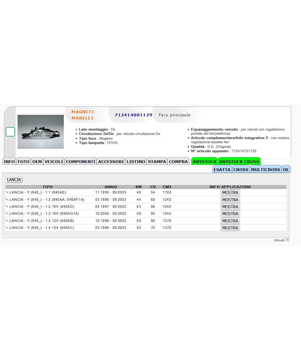The height and width of the screenshot is (351, 301).
Task: Click magnifier icon beside Y 1.4 12V (840AB)
Action: coord(7,220)
